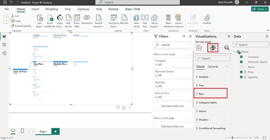Click the Share button
The width and height of the screenshot is (270, 140).
pyautogui.click(x=260, y=9)
